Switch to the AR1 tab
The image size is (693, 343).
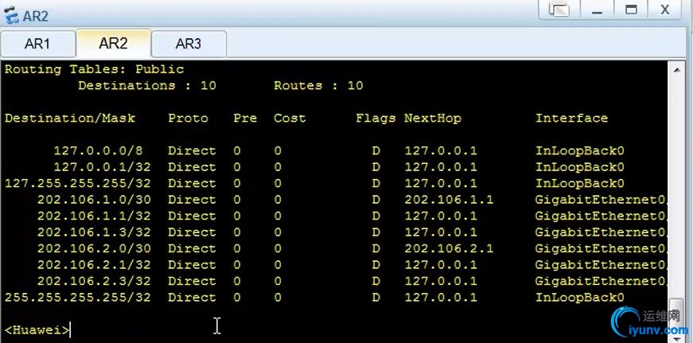point(37,44)
